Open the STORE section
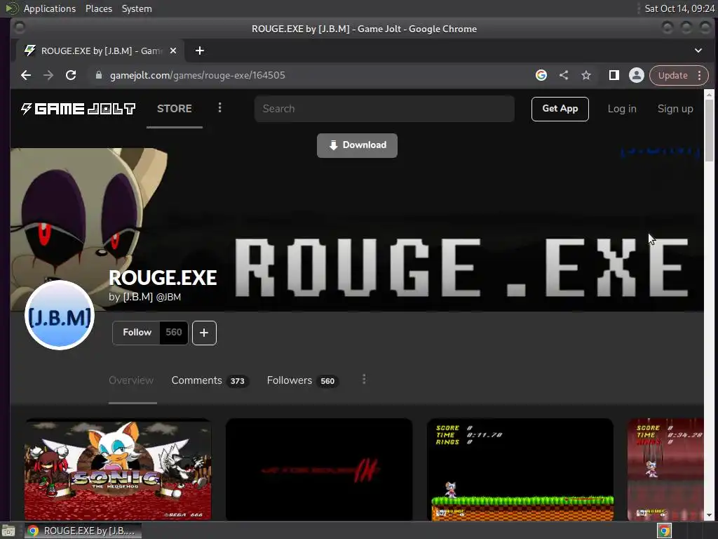This screenshot has height=539, width=718. pos(175,109)
